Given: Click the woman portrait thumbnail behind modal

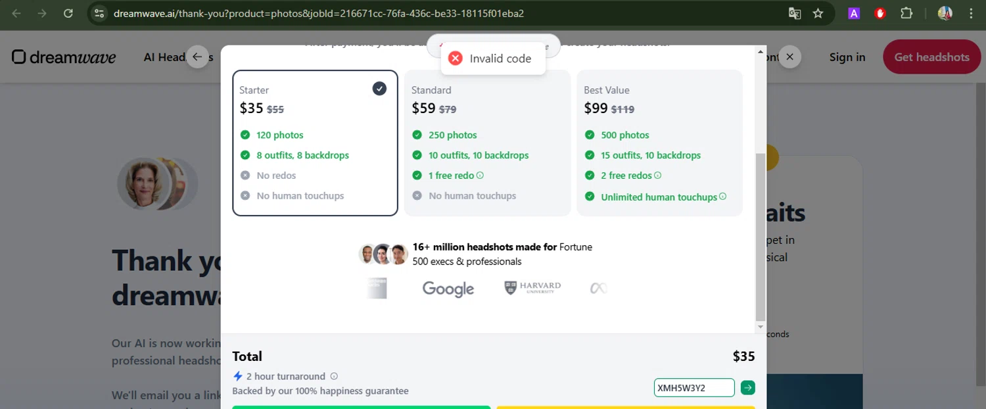Looking at the screenshot, I should [x=144, y=183].
